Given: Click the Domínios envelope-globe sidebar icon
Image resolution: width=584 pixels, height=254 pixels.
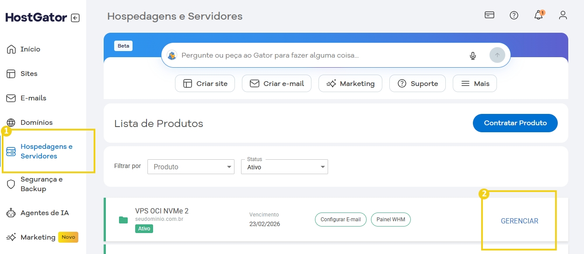Looking at the screenshot, I should pyautogui.click(x=11, y=122).
